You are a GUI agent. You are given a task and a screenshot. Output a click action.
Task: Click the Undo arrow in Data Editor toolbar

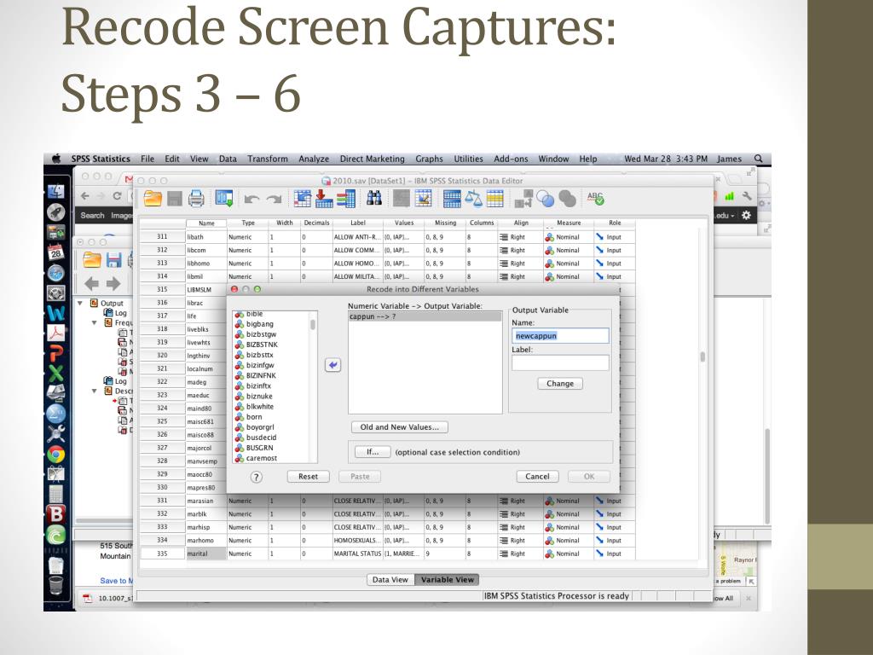coord(251,199)
